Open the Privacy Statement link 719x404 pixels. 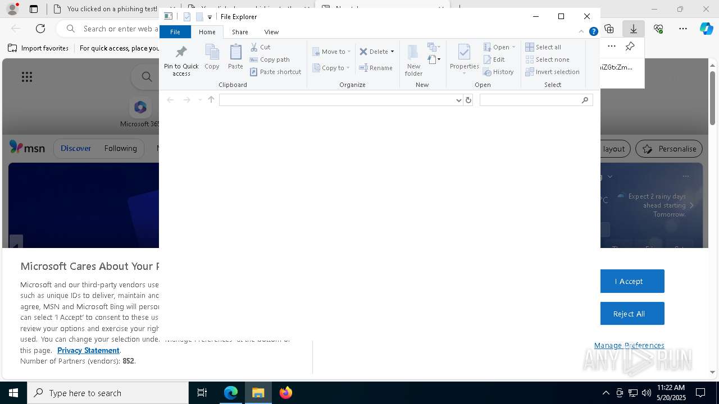[88, 350]
